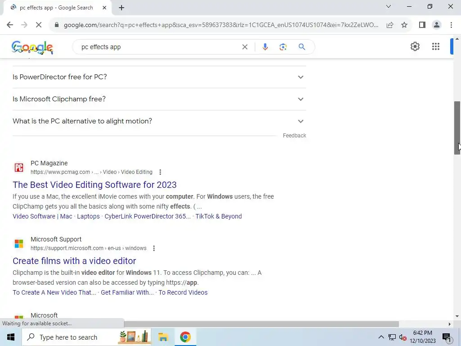Image resolution: width=461 pixels, height=346 pixels.
Task: Open 'CyberLink PowerDirector 365...' sitelink
Action: pos(148,216)
